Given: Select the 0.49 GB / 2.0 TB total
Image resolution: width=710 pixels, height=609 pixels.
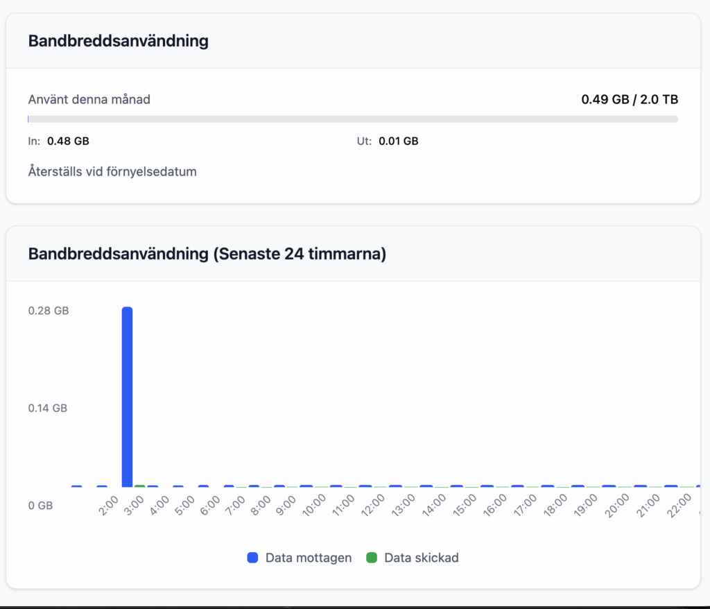Looking at the screenshot, I should tap(629, 99).
